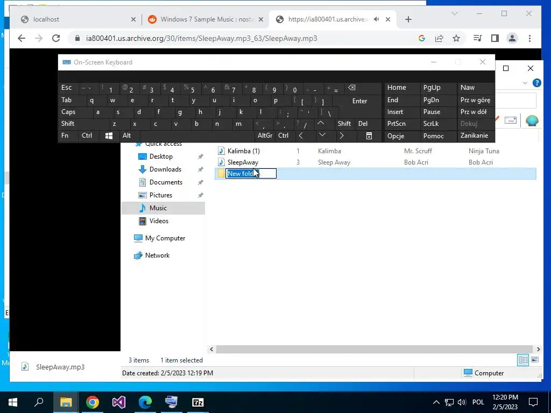This screenshot has height=413, width=551.
Task: Toggle the AltGr key on the keyboard
Action: (x=265, y=136)
